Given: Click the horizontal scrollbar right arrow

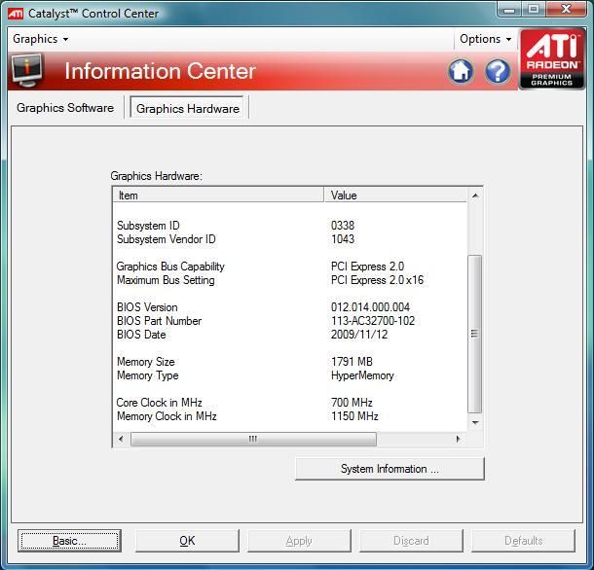Looking at the screenshot, I should tap(458, 439).
